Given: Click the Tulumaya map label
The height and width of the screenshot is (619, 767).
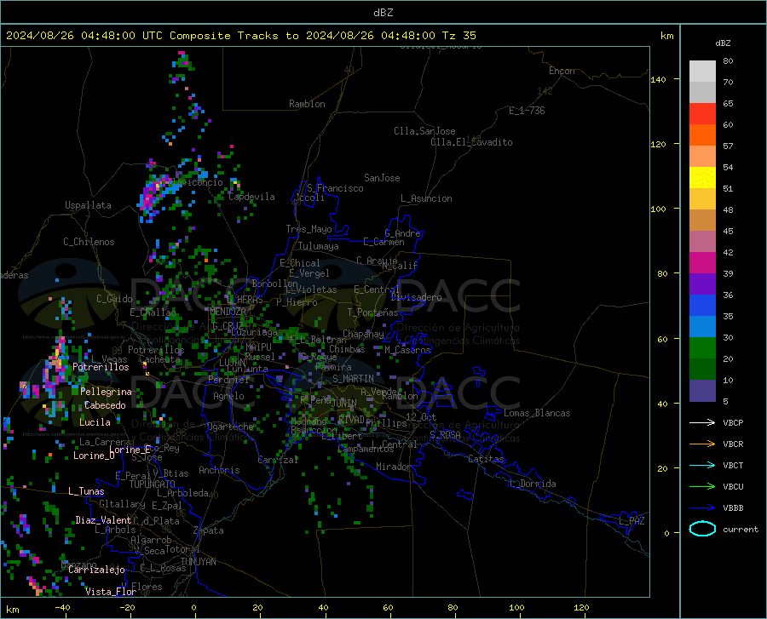Looking at the screenshot, I should [319, 246].
